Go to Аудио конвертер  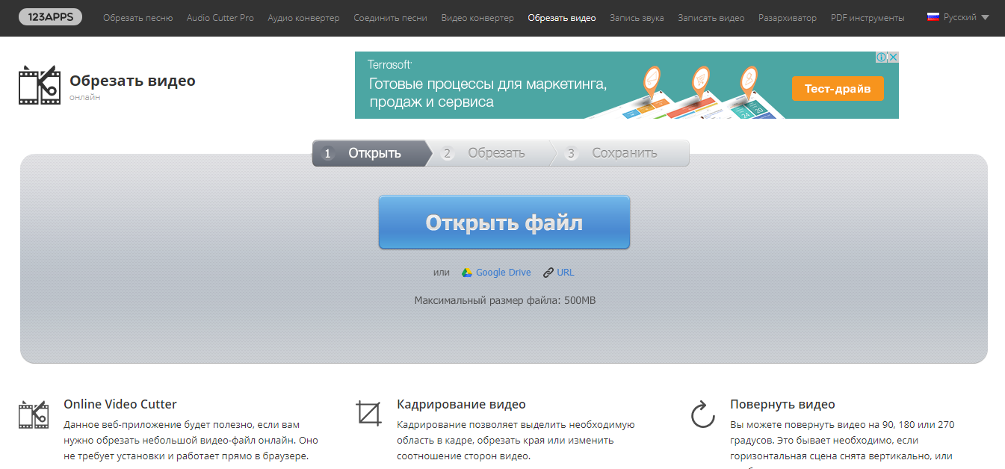click(x=303, y=17)
